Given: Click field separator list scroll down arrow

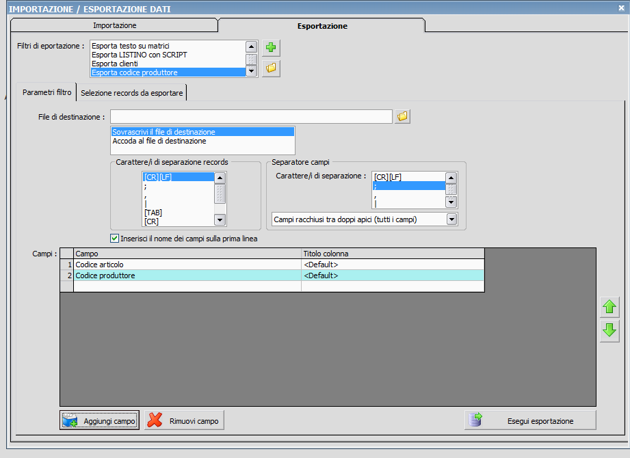Looking at the screenshot, I should 451,202.
